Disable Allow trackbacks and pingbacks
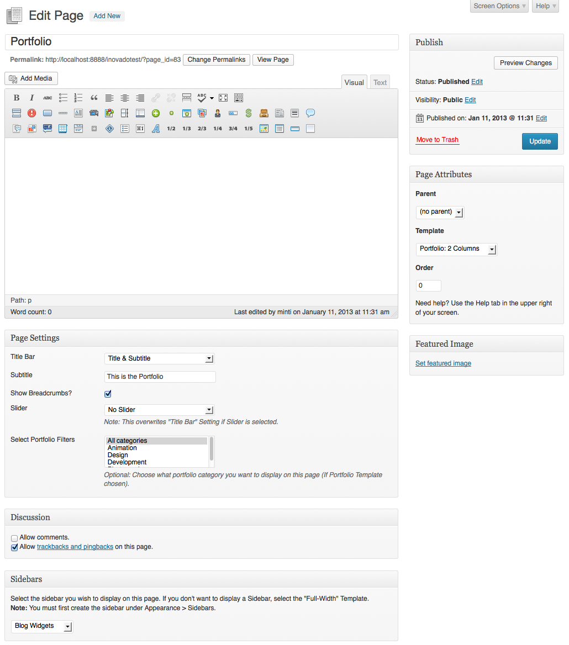The image size is (569, 645). click(14, 547)
